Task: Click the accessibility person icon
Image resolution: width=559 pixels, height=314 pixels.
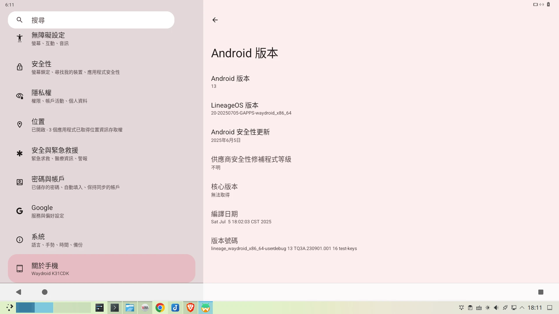Action: coord(20,38)
